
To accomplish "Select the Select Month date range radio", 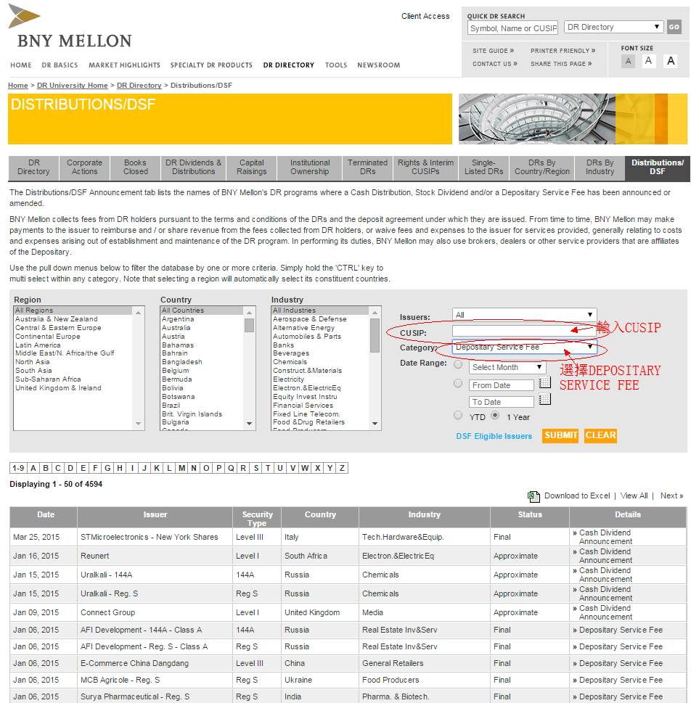I will coord(458,364).
